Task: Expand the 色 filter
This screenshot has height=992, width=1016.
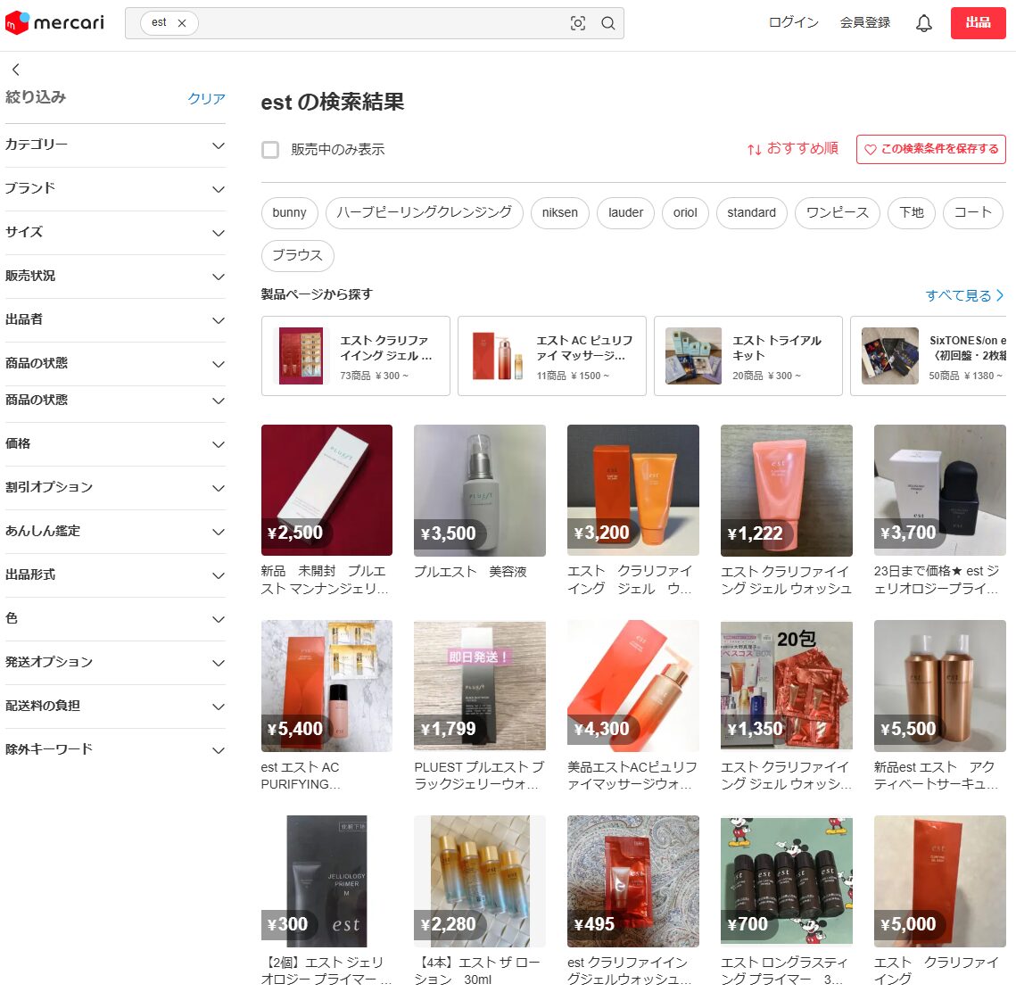Action: (x=115, y=619)
